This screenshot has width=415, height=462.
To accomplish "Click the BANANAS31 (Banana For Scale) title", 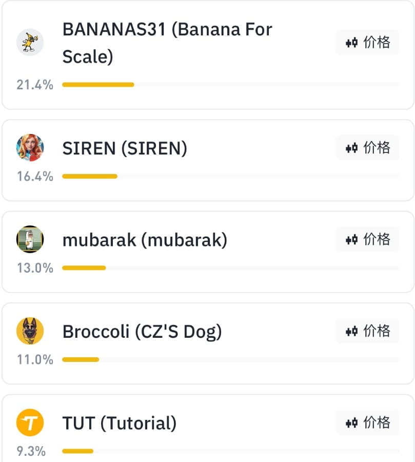I will coord(167,43).
